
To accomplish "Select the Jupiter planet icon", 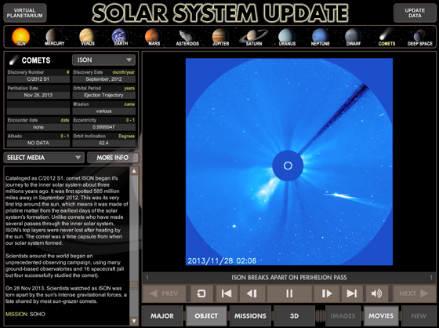I will pyautogui.click(x=220, y=37).
